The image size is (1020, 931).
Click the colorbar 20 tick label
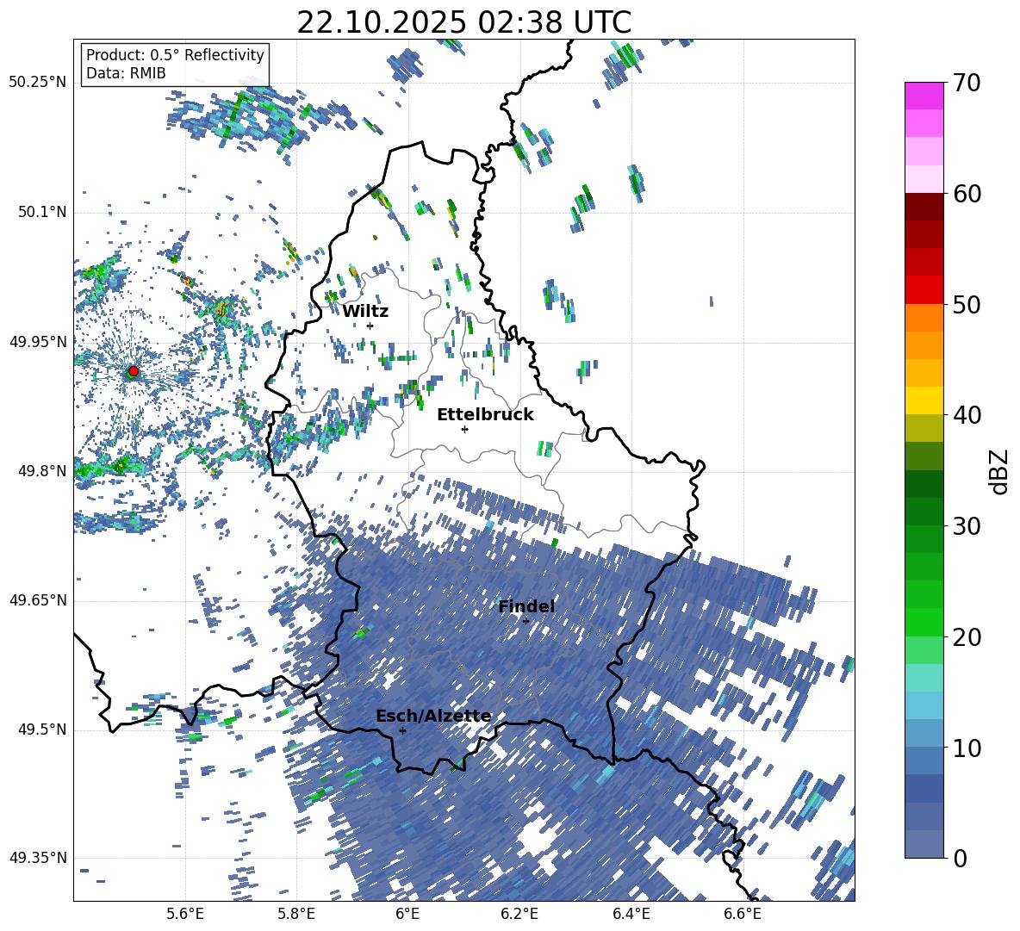tap(967, 636)
